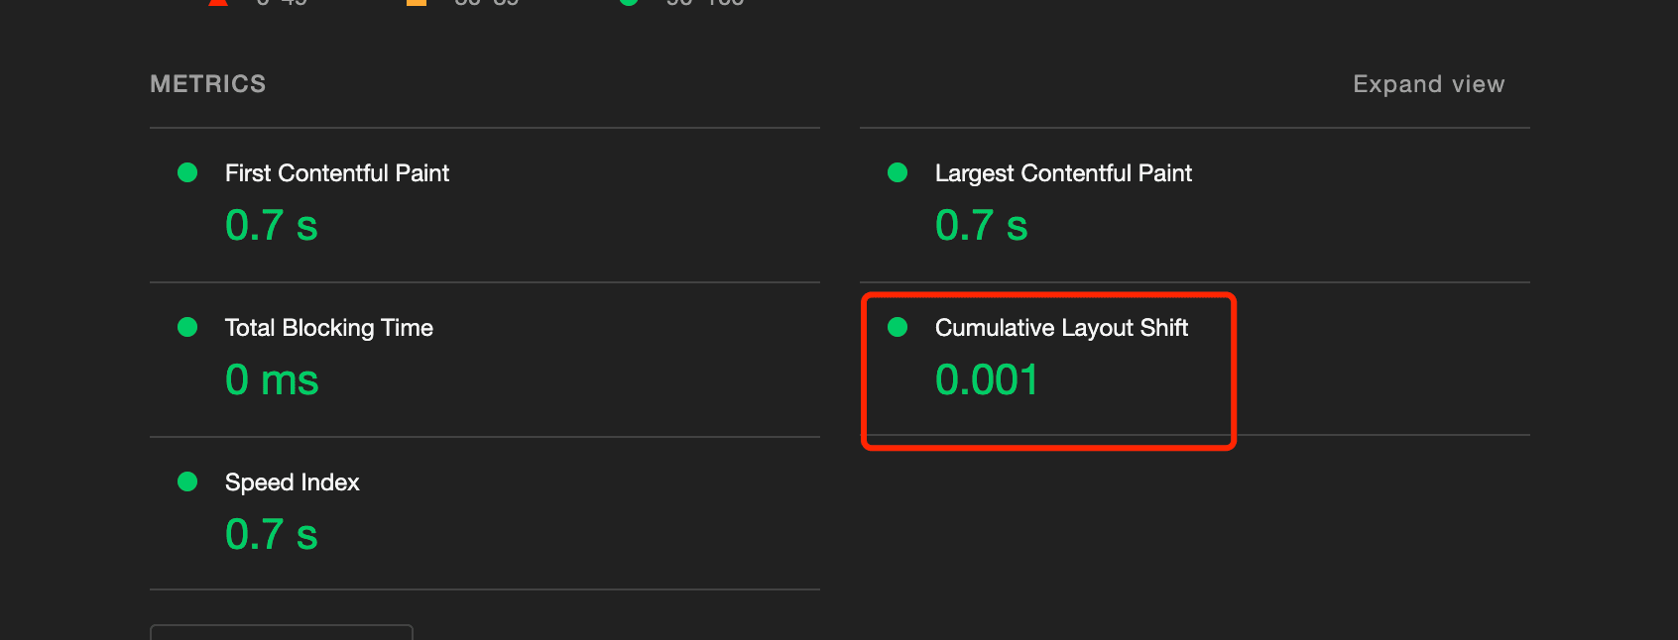Select the Speed Index 0.7 s value

click(271, 535)
